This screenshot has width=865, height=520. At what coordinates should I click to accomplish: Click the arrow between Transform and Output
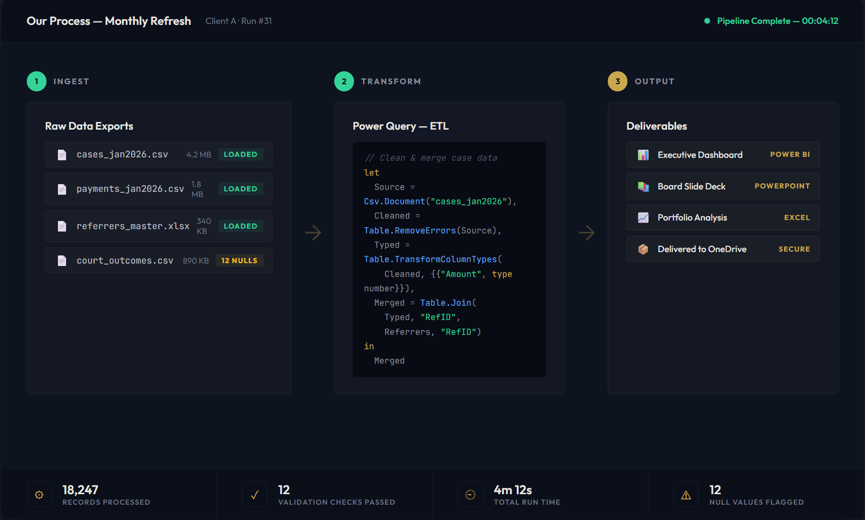586,233
